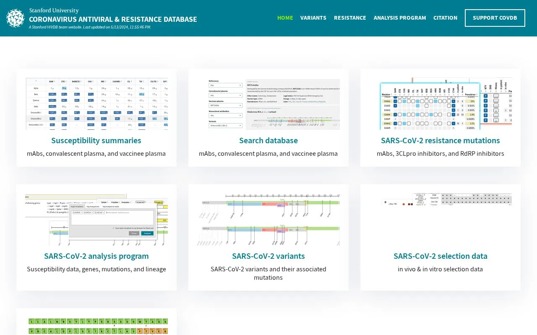Image resolution: width=537 pixels, height=335 pixels.
Task: Click the resistance mutations grid thumbnail
Action: click(441, 103)
